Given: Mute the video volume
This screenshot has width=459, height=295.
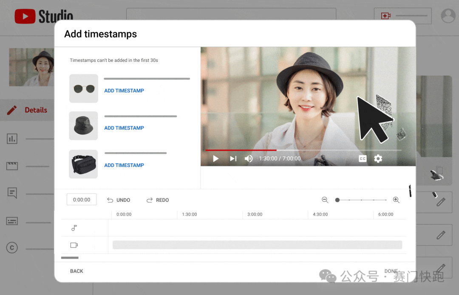Looking at the screenshot, I should click(x=249, y=159).
